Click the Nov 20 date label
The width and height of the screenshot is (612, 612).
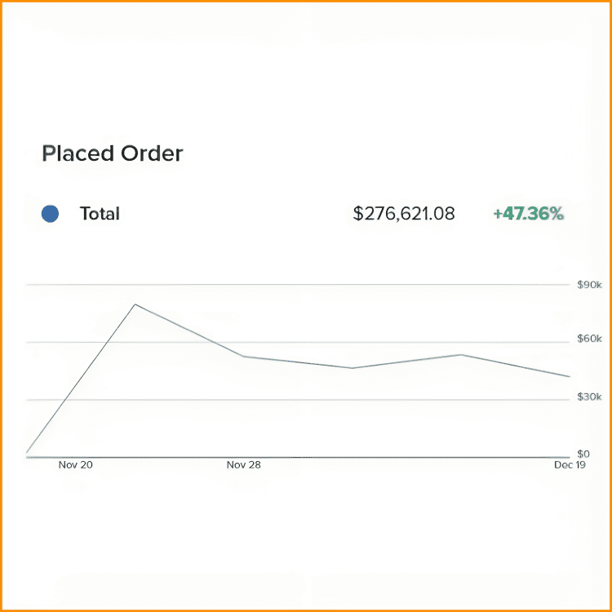point(76,465)
